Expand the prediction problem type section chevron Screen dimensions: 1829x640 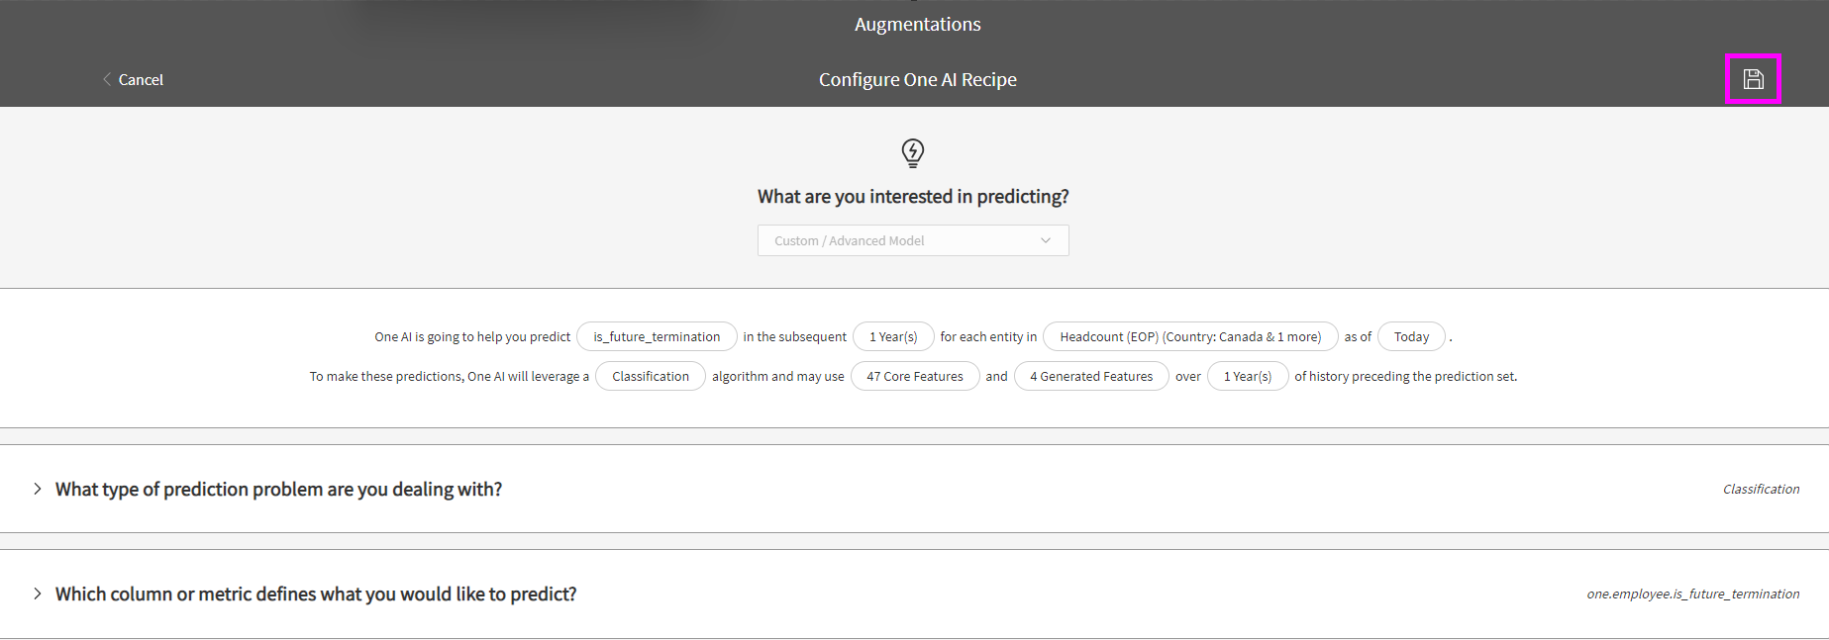coord(38,489)
